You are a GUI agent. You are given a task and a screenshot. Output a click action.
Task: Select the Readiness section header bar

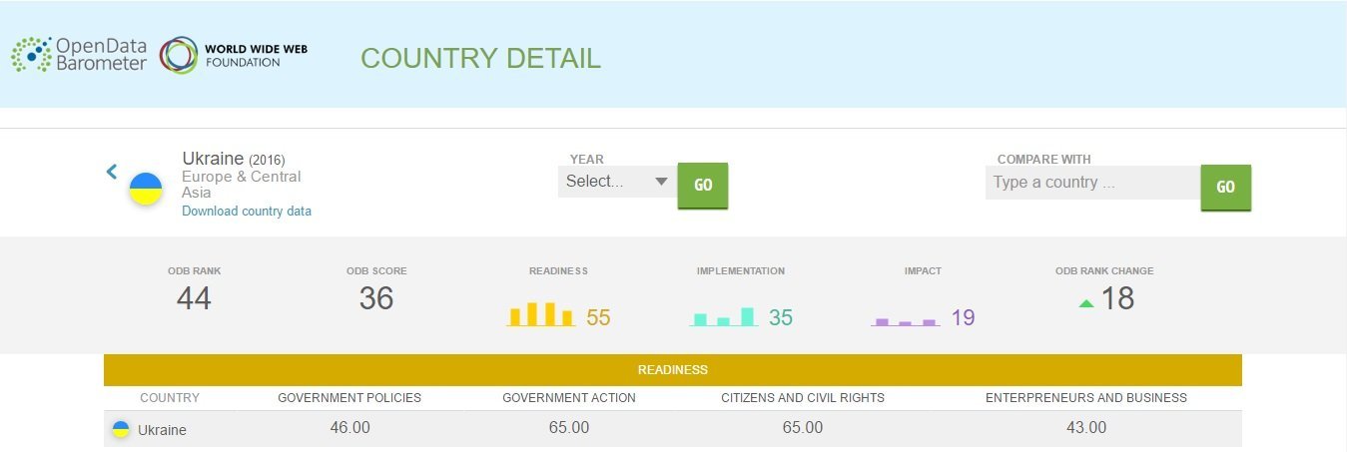click(x=672, y=370)
